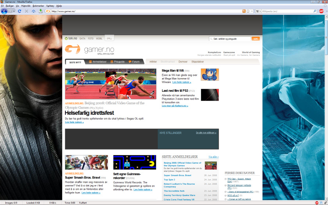Click the Adblock Plus toolbar icon

click(321, 11)
